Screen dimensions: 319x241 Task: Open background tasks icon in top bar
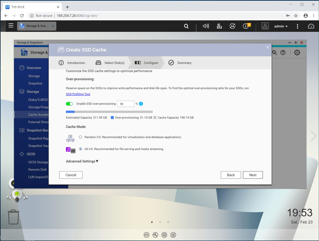point(219,26)
